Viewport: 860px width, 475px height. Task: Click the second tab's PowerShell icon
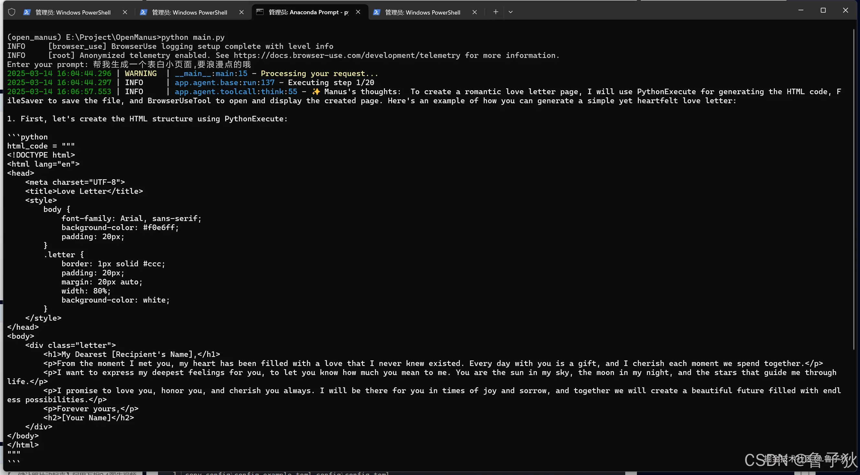pyautogui.click(x=143, y=12)
